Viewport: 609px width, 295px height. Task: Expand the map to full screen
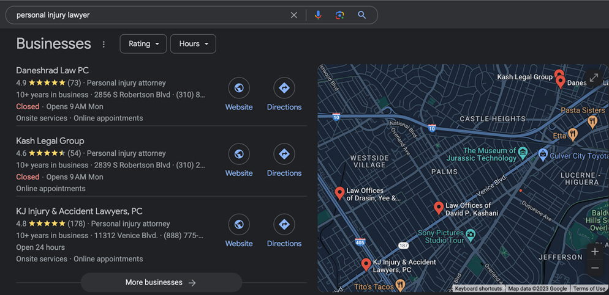click(594, 78)
